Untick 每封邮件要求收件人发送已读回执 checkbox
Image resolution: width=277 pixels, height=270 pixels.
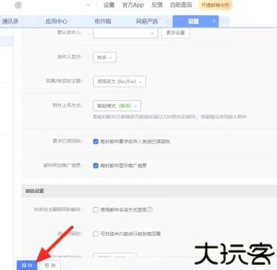point(96,142)
